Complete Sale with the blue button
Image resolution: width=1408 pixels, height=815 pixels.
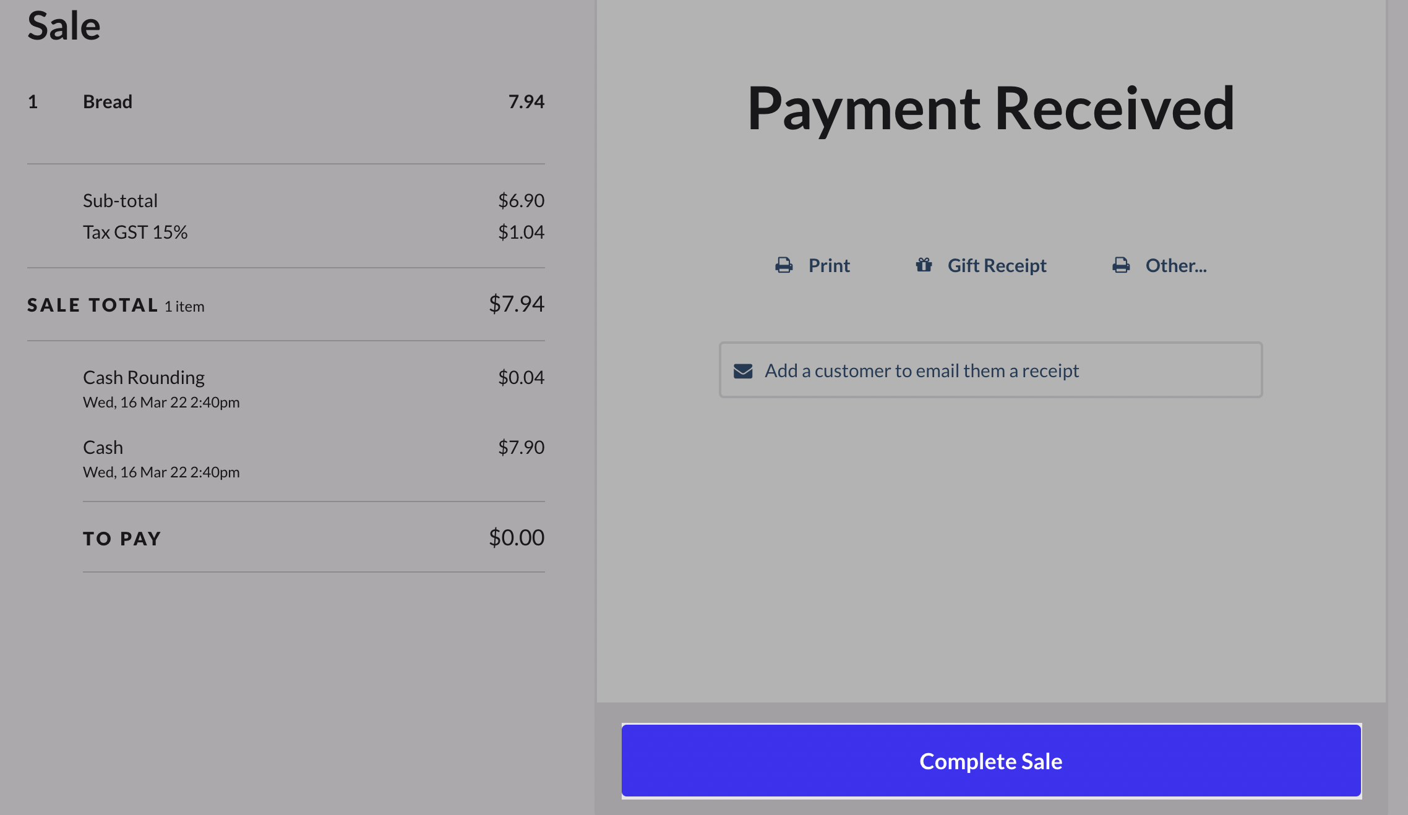[x=991, y=761]
